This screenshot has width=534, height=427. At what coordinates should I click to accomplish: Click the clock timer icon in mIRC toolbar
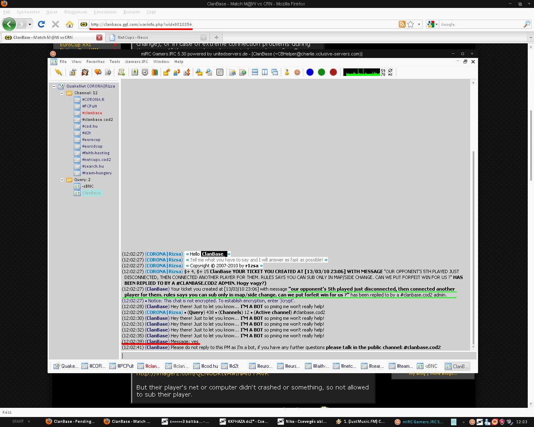click(x=145, y=72)
